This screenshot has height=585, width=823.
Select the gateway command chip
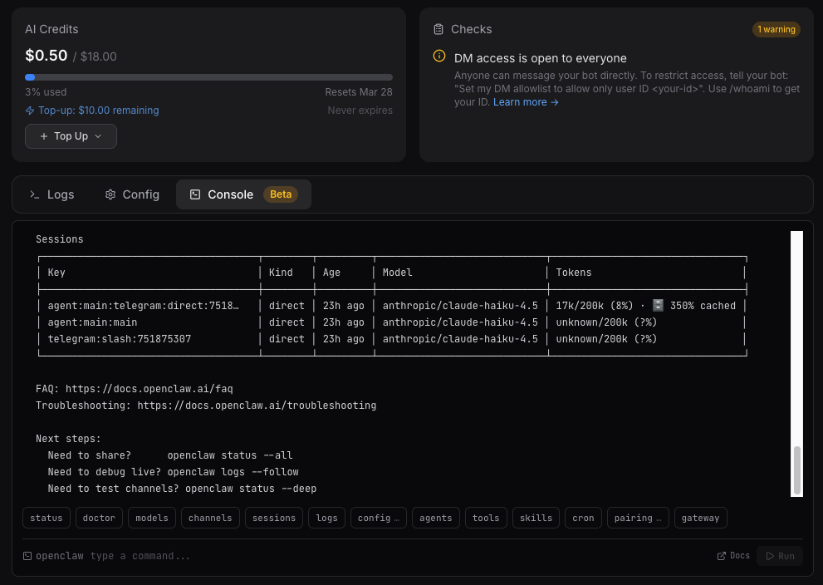click(700, 518)
